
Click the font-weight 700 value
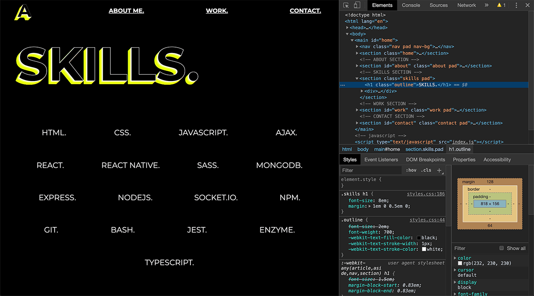pos(388,232)
